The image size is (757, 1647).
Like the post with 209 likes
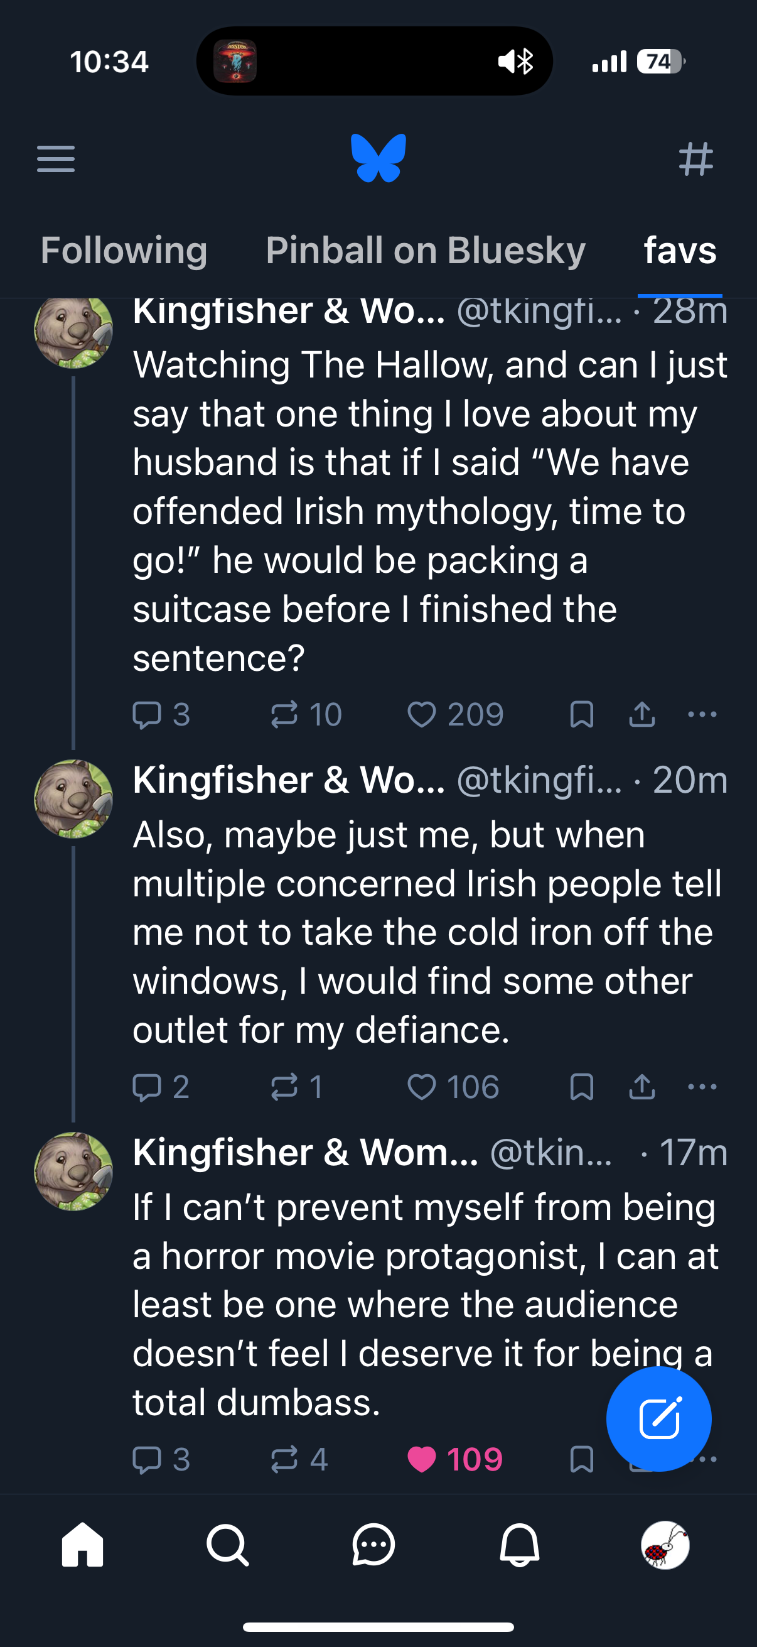point(422,715)
